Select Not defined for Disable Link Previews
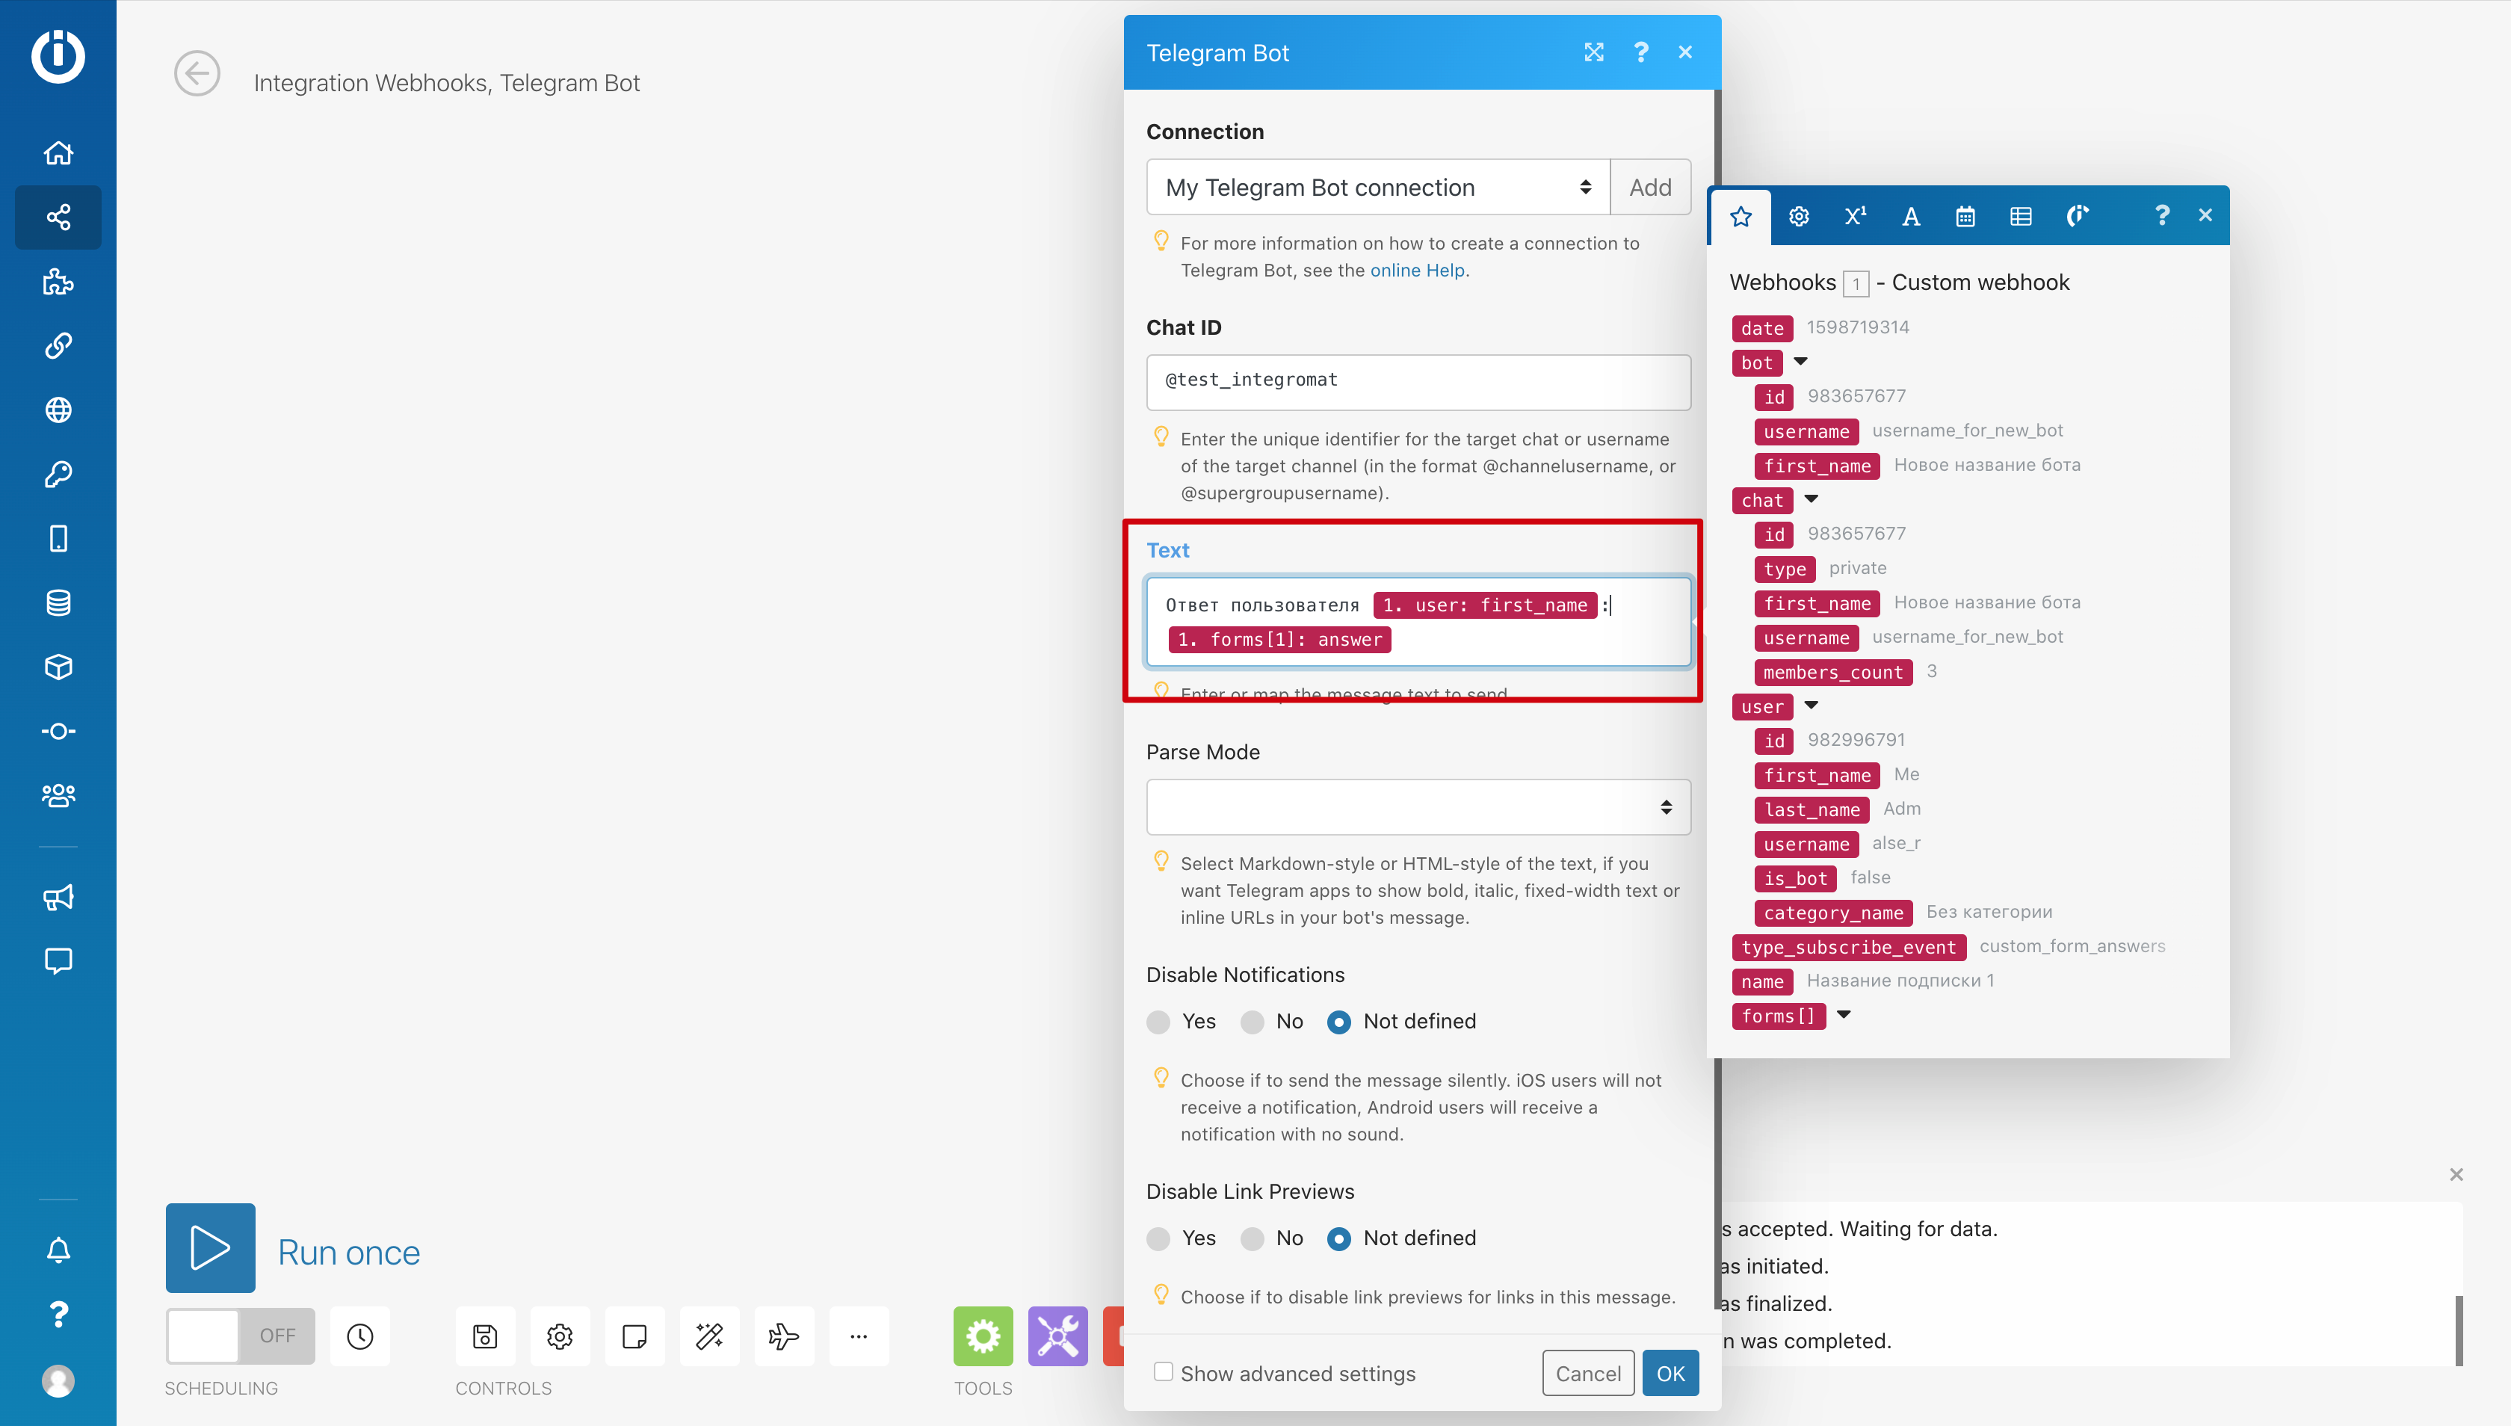The image size is (2511, 1426). tap(1338, 1239)
